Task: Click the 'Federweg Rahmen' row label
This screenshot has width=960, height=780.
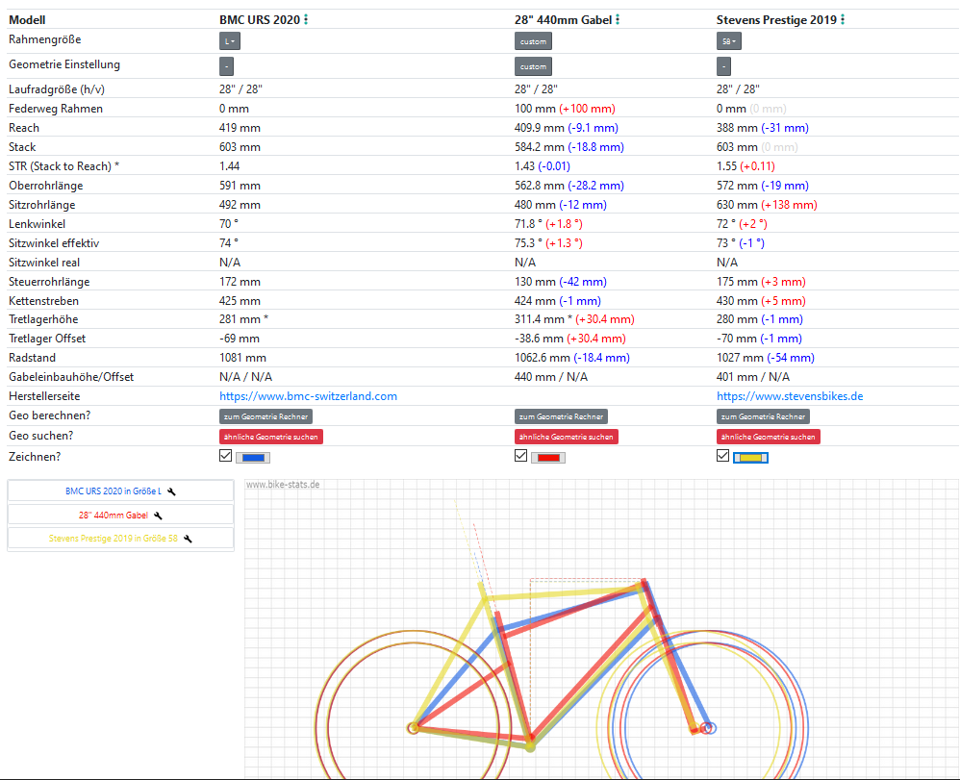Action: tap(56, 109)
